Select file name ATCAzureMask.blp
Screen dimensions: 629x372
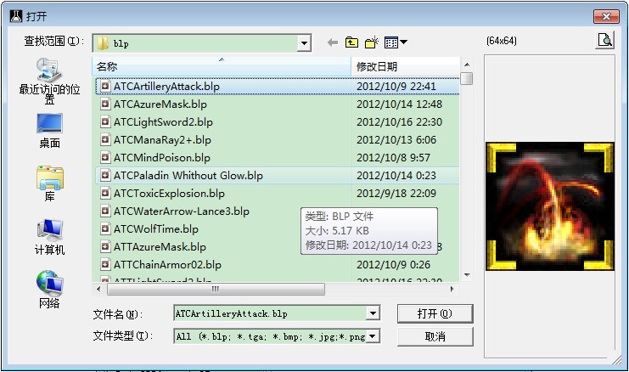pos(160,104)
